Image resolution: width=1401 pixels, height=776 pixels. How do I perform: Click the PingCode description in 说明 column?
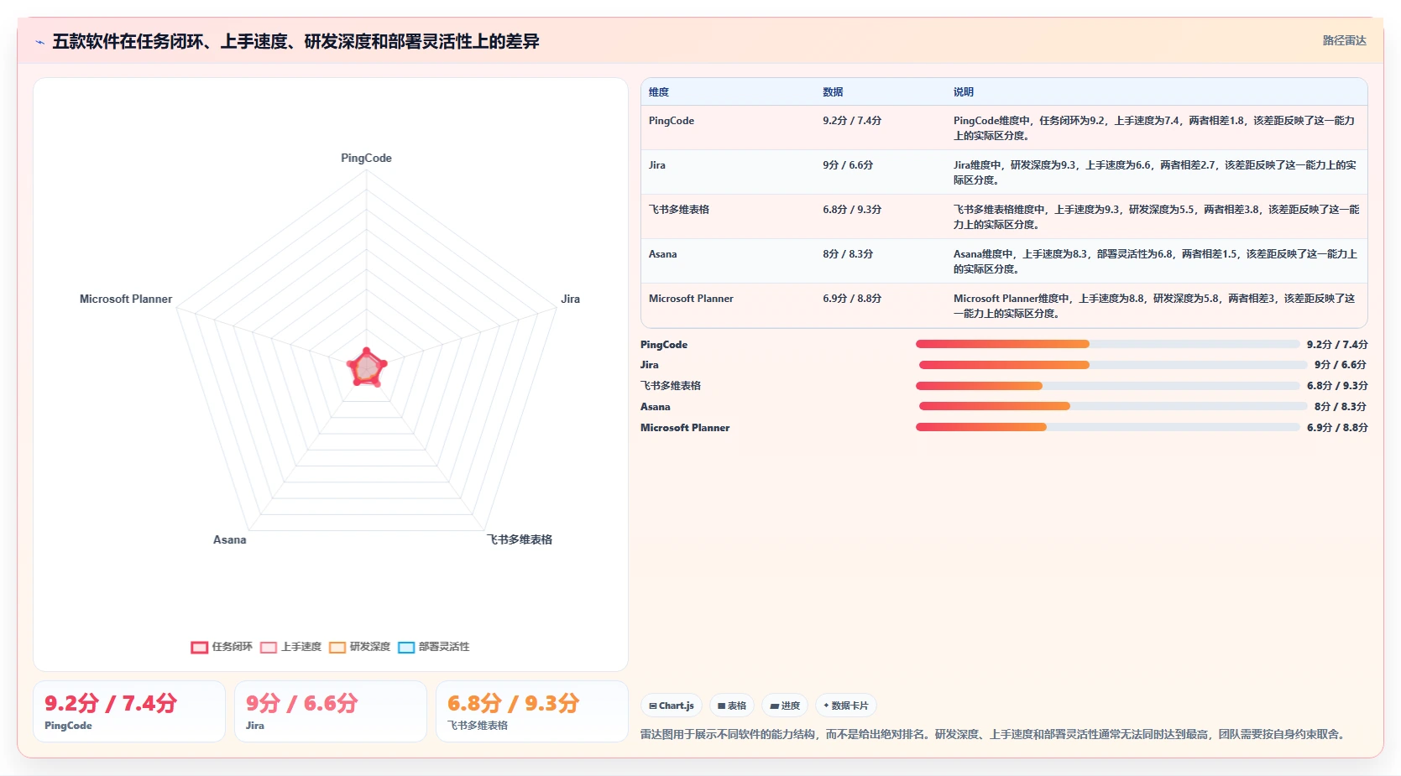[x=1155, y=128]
